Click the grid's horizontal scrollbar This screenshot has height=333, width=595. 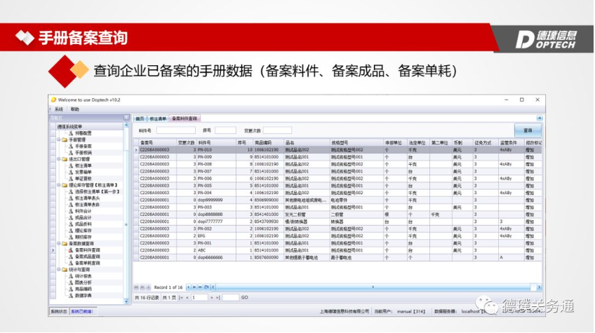coord(351,287)
